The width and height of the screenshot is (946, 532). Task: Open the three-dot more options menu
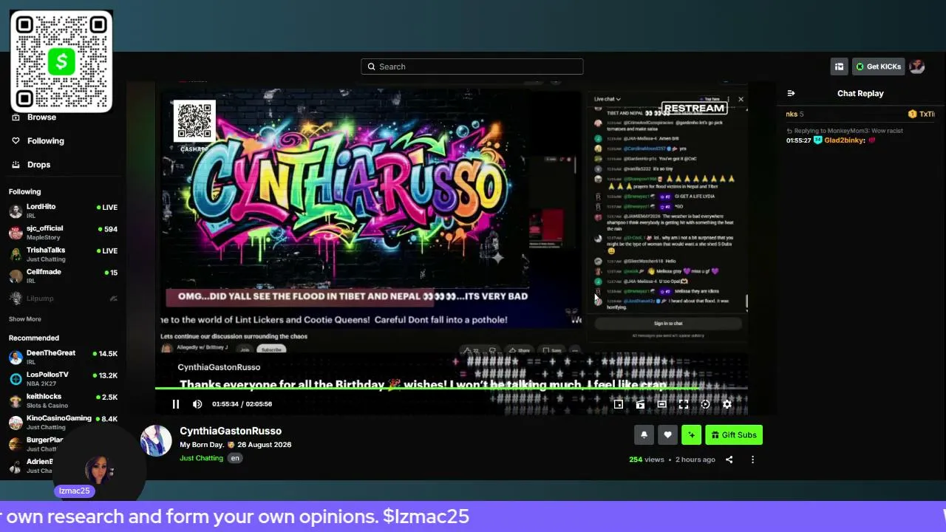click(x=752, y=460)
